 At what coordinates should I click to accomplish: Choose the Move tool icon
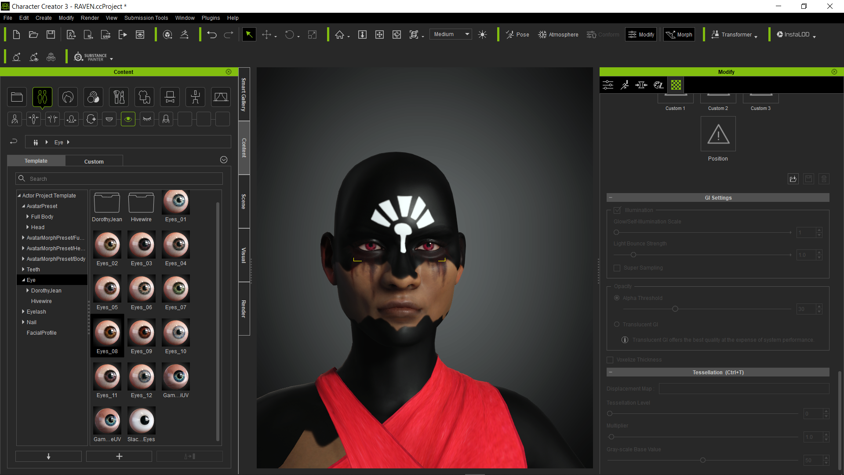(x=266, y=35)
